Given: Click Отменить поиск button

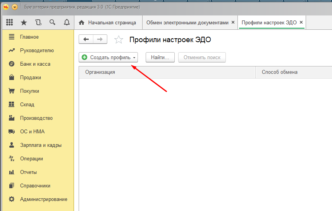Looking at the screenshot, I should [202, 58].
